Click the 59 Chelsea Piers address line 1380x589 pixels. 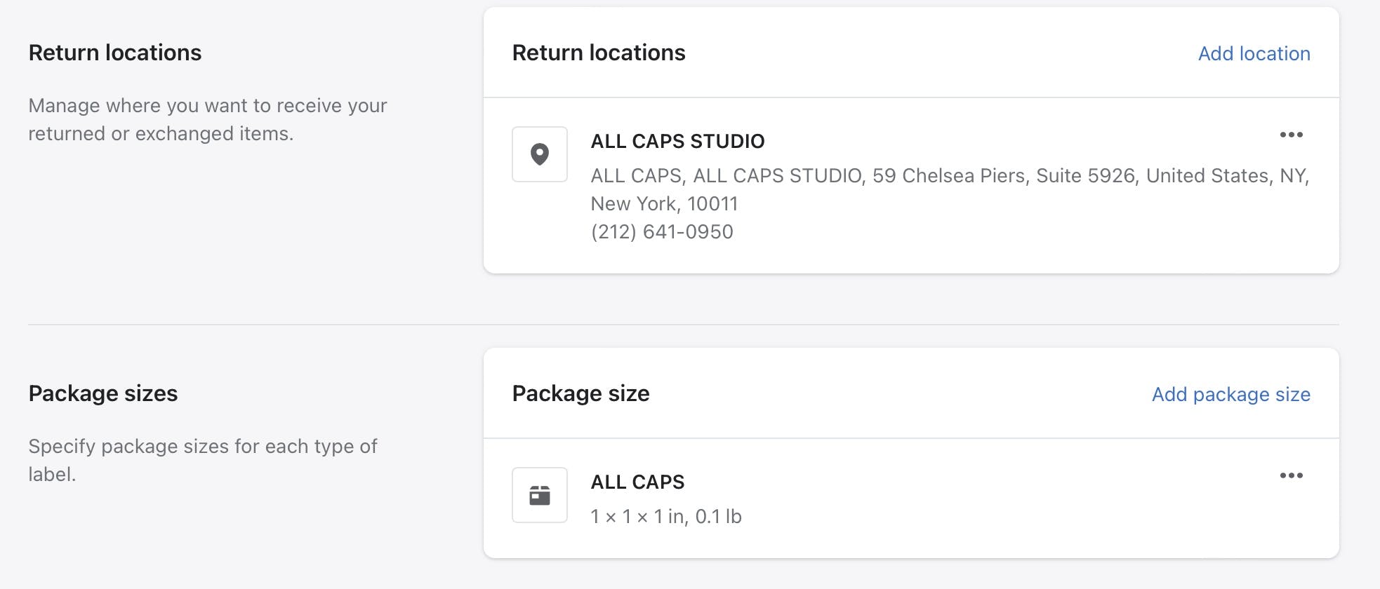[x=950, y=175]
